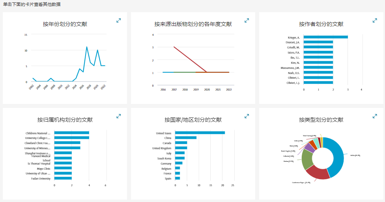The image size is (385, 202).
Task: Click the highest peak on the yearly line chart
Action: (x=87, y=47)
